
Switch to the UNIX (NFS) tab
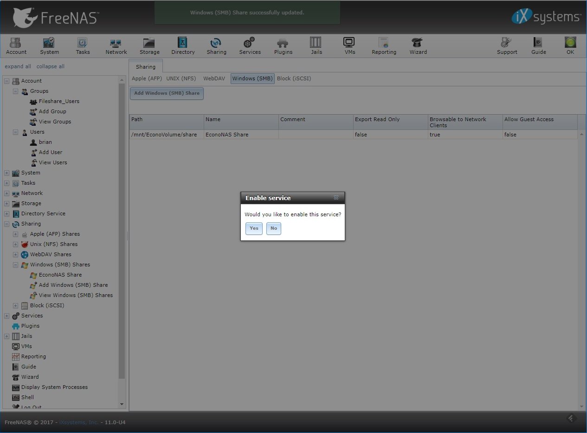(181, 78)
